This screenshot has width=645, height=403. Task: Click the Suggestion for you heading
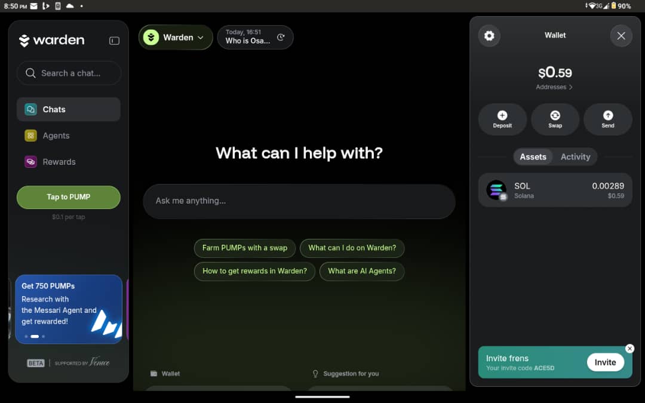click(351, 373)
